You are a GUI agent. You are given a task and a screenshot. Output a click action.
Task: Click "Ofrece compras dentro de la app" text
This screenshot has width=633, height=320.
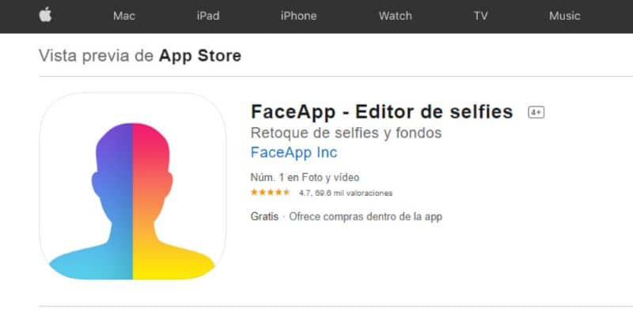[366, 216]
